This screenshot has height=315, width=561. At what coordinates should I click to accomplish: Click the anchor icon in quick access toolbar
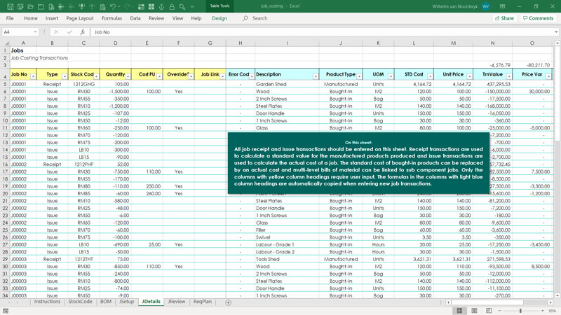(161, 6)
